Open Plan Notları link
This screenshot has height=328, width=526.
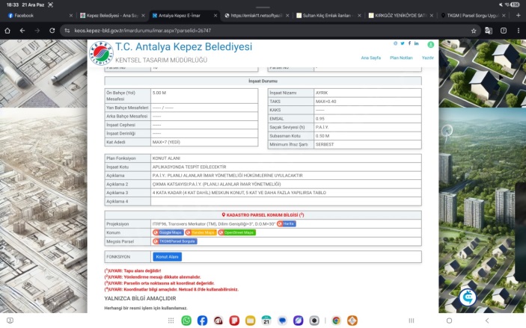[x=401, y=57]
